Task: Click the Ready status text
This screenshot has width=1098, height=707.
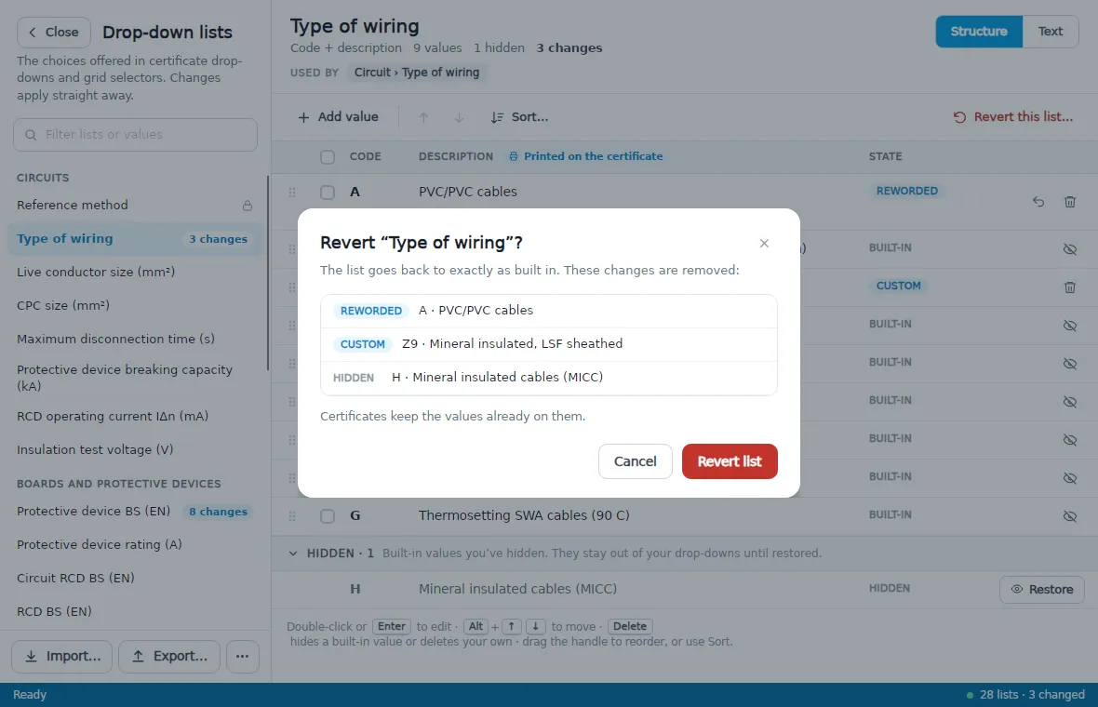Action: pyautogui.click(x=30, y=694)
